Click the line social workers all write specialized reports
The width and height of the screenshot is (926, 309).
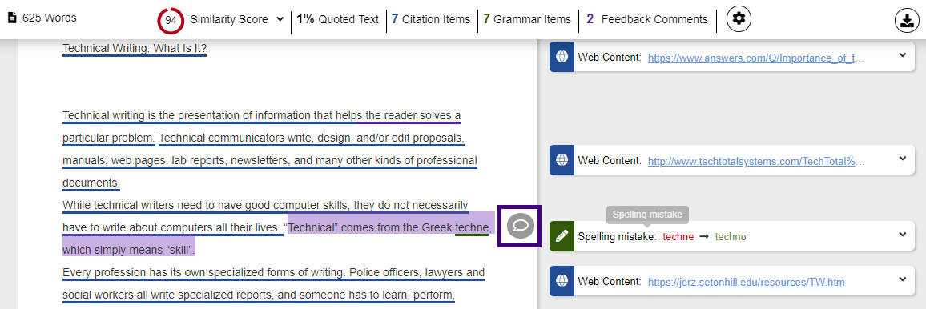point(258,295)
